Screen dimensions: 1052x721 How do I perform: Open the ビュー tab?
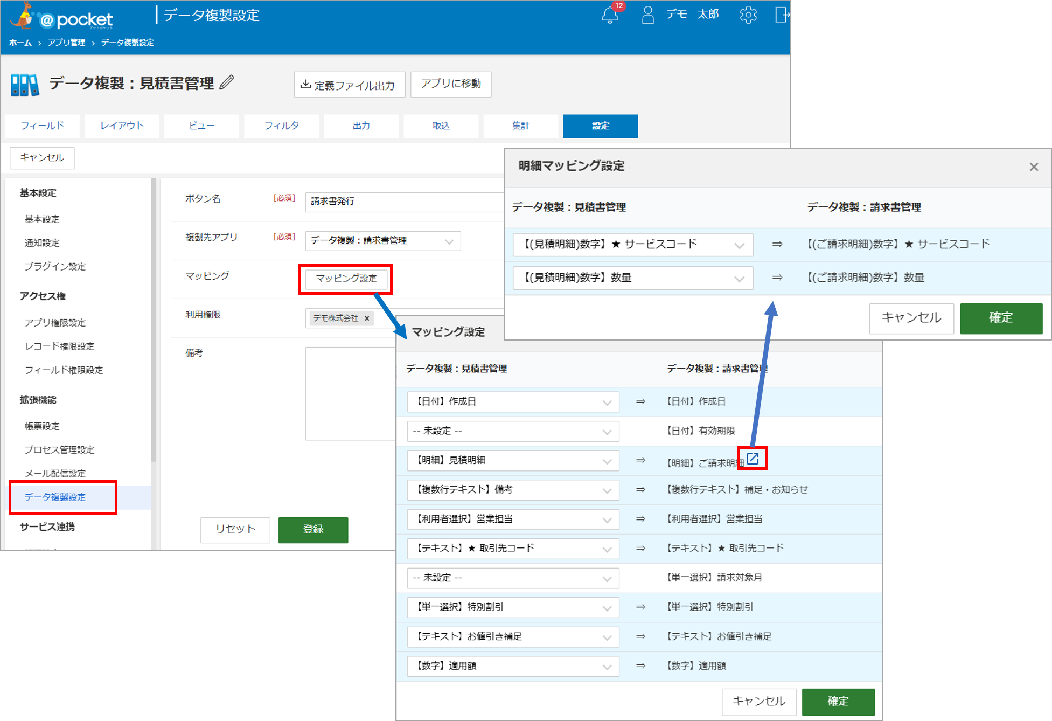click(x=201, y=126)
